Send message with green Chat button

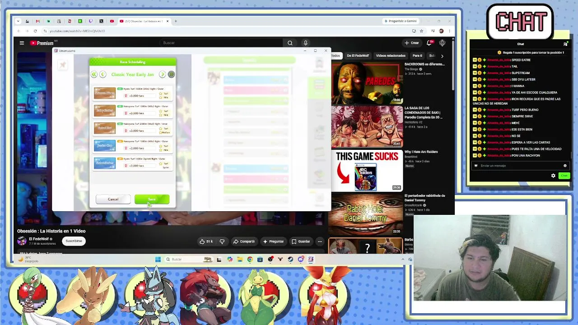click(x=564, y=176)
